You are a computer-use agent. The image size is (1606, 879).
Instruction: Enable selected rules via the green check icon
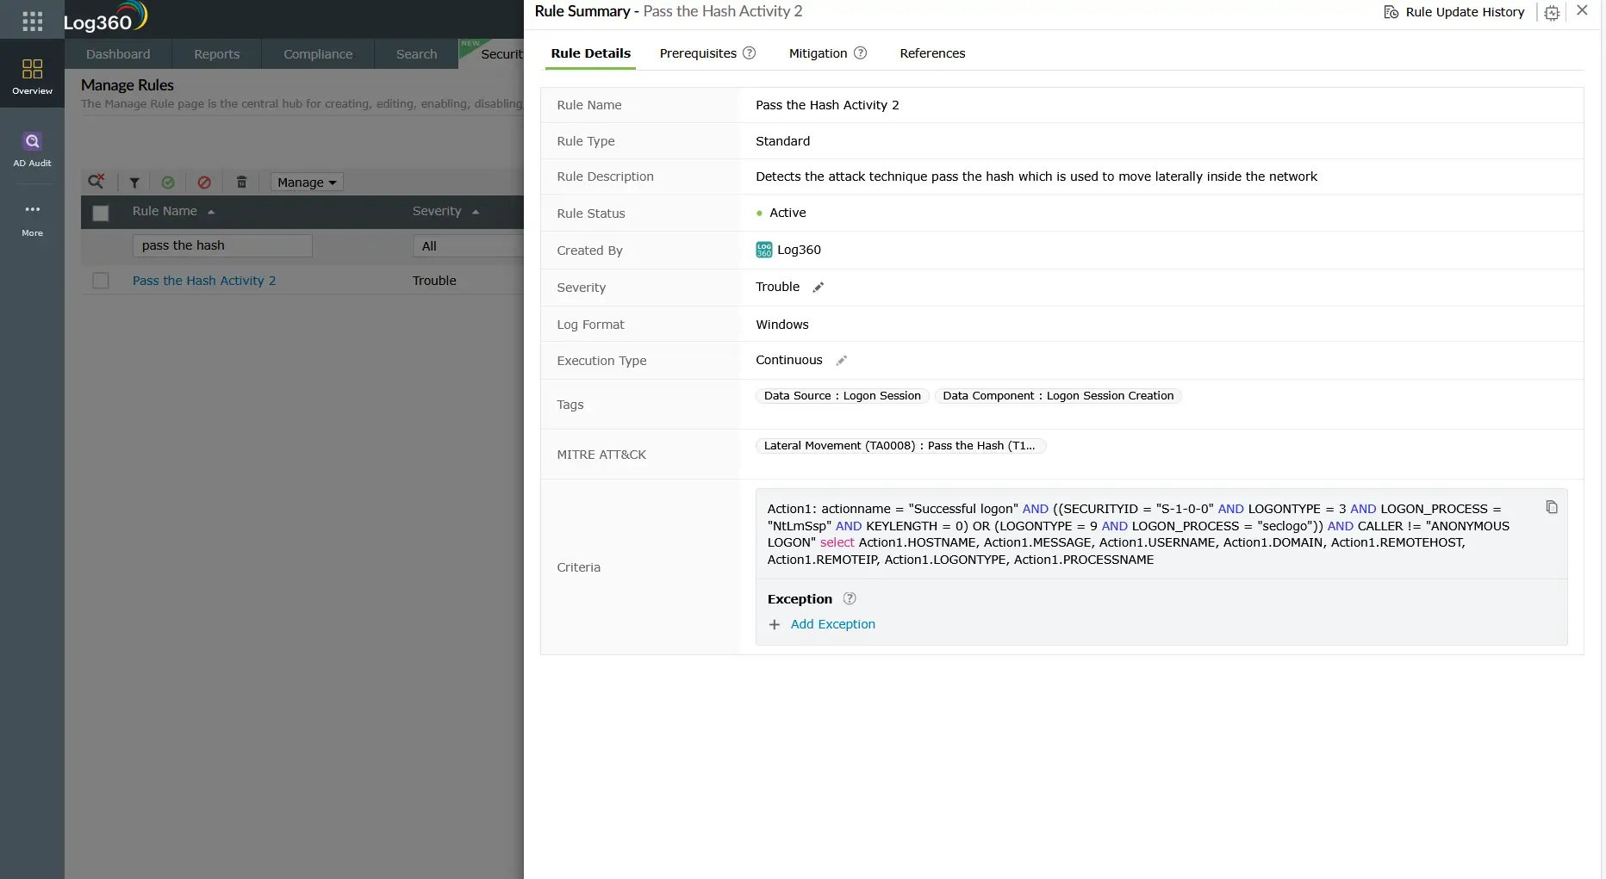coord(169,182)
